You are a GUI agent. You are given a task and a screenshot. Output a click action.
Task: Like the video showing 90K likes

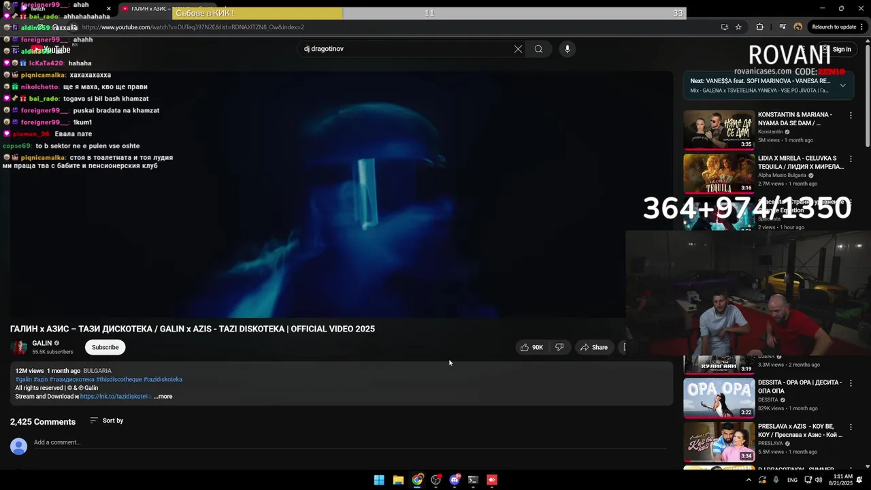click(532, 347)
